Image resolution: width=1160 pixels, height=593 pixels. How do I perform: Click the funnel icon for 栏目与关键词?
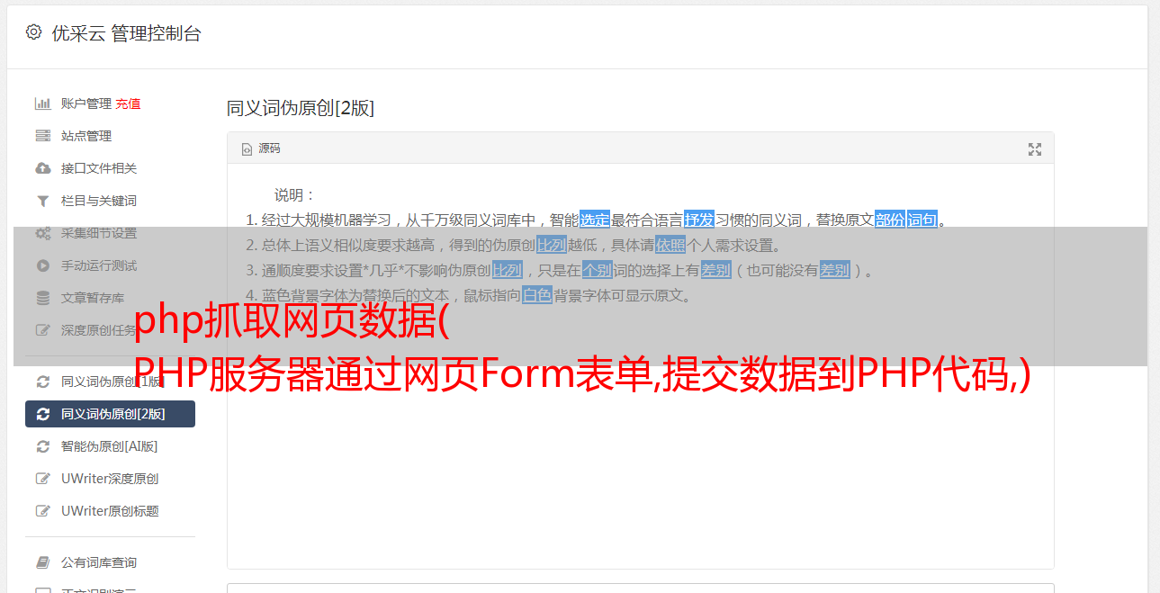42,201
